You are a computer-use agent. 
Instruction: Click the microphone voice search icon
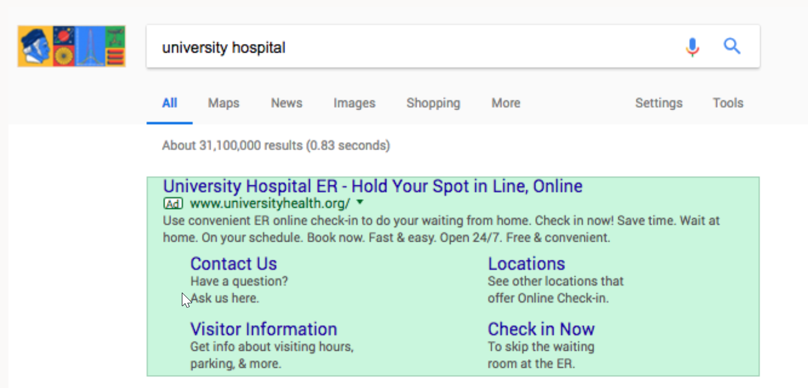coord(692,47)
